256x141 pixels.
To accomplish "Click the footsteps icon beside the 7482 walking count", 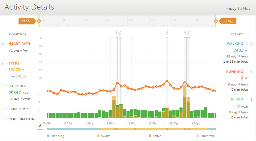I will (x=246, y=50).
